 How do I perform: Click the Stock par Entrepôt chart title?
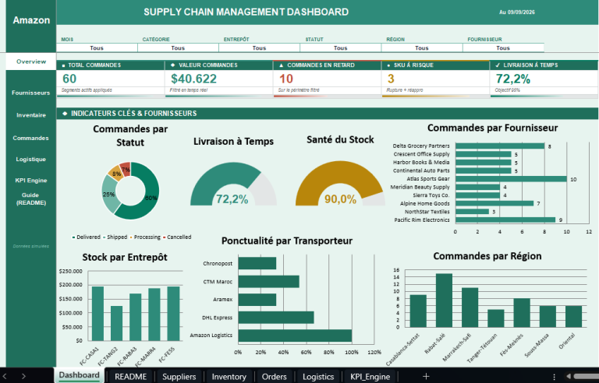125,258
